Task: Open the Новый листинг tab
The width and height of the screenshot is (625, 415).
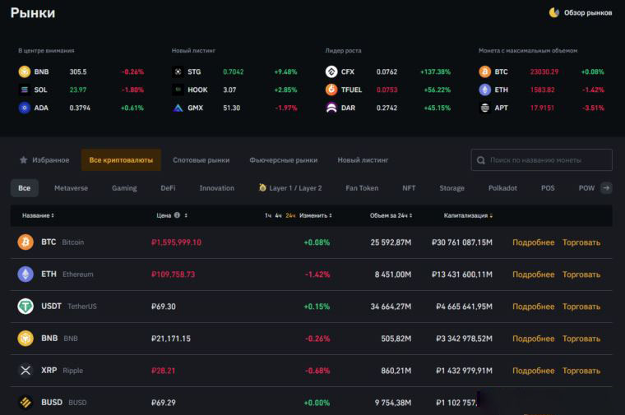Action: pyautogui.click(x=363, y=159)
